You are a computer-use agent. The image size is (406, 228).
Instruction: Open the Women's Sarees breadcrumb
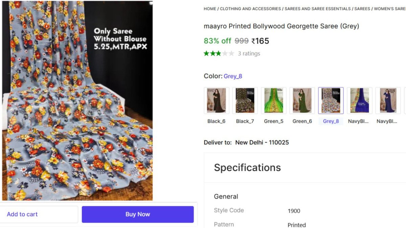click(x=390, y=9)
